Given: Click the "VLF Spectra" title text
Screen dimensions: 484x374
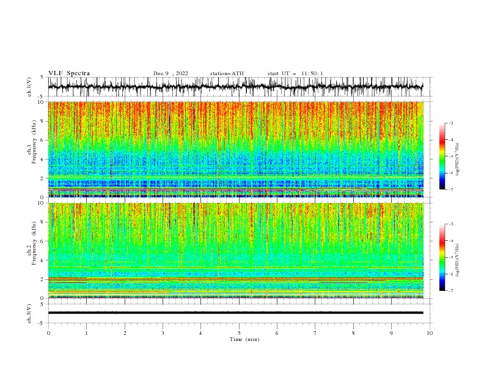Looking at the screenshot, I should pyautogui.click(x=69, y=73).
